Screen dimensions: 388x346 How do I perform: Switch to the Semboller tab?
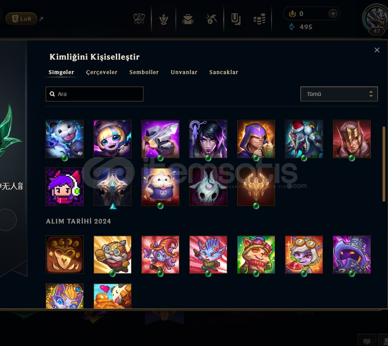(x=144, y=72)
